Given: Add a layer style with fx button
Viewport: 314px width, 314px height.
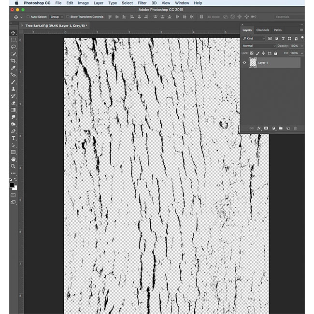Looking at the screenshot, I should 259,128.
